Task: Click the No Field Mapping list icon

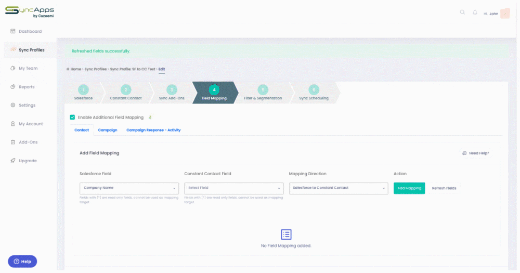Action: (286, 234)
